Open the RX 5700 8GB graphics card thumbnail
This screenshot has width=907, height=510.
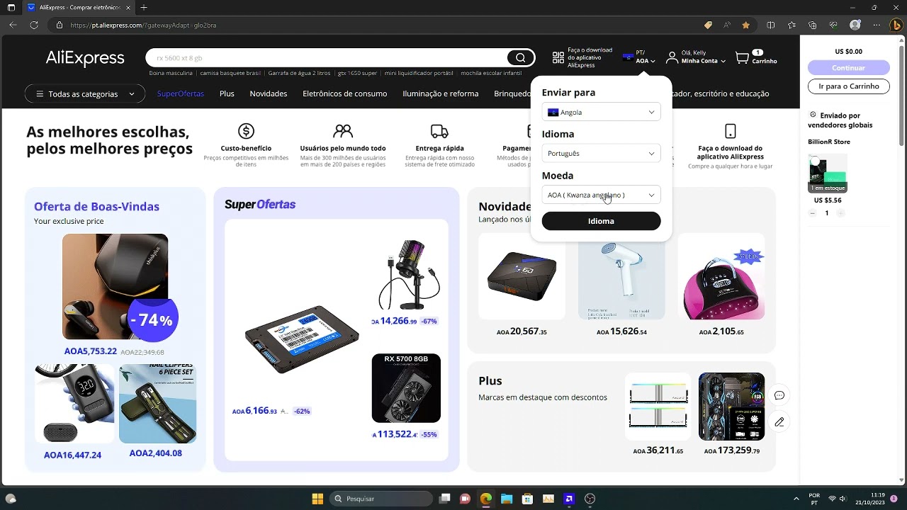pyautogui.click(x=406, y=388)
